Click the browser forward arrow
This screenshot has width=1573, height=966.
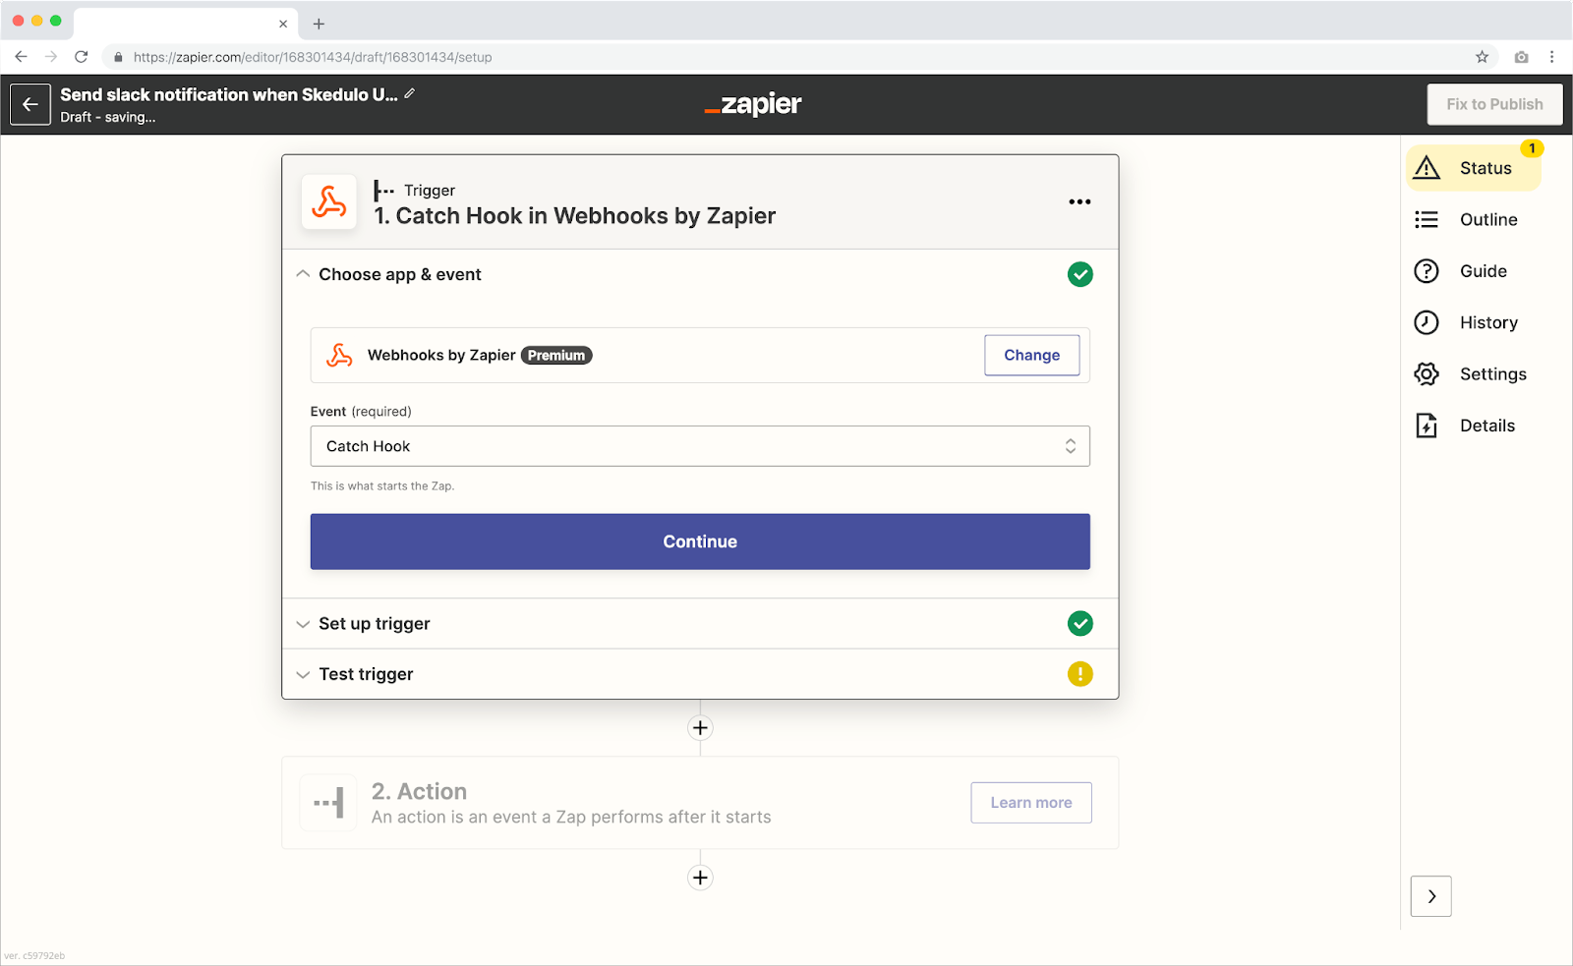pos(51,57)
